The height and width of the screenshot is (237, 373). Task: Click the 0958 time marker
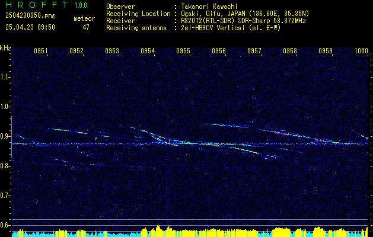click(290, 50)
